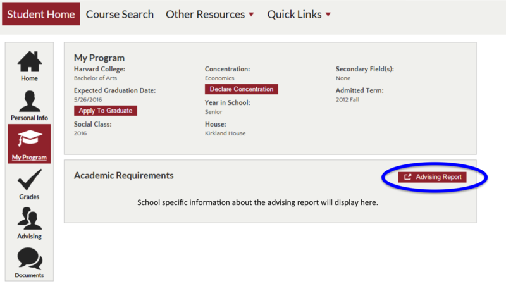506x291 pixels.
Task: Open Documents via the speech bubbles icon
Action: tap(29, 258)
